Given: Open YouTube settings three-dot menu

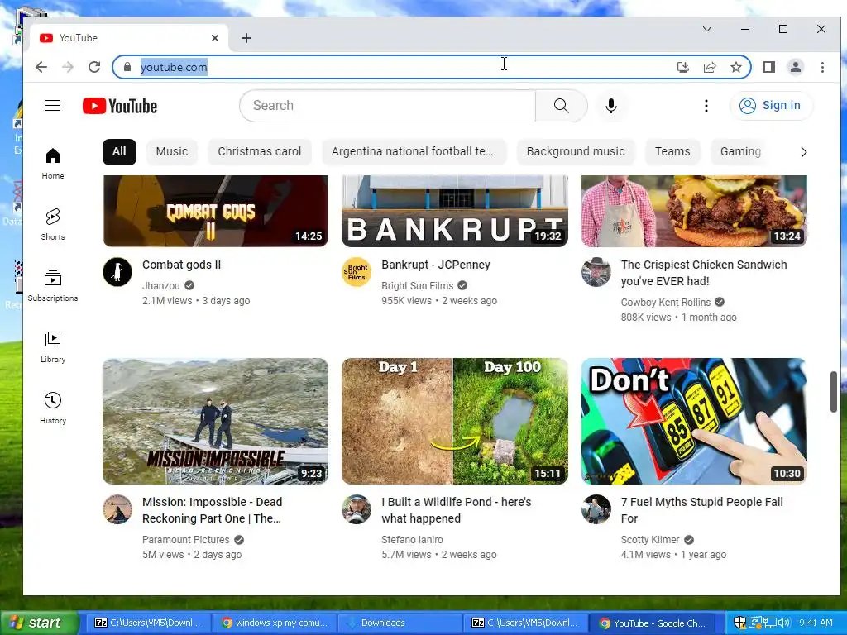Looking at the screenshot, I should (x=706, y=106).
